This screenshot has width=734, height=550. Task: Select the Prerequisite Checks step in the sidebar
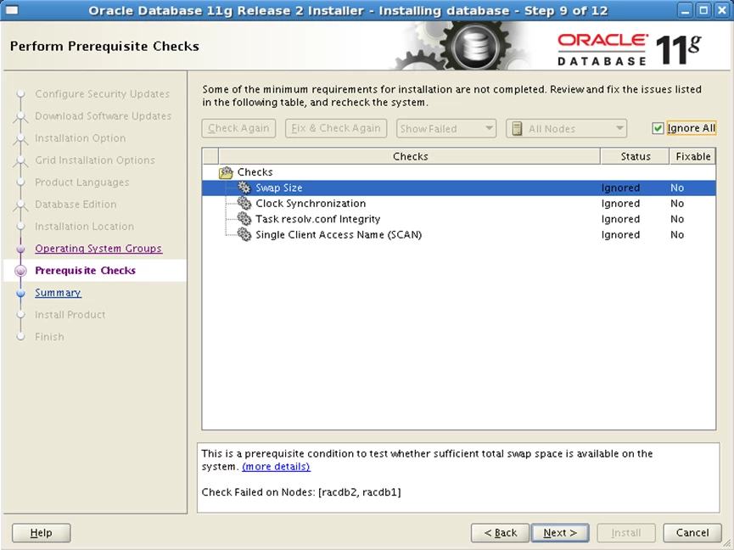[85, 271]
